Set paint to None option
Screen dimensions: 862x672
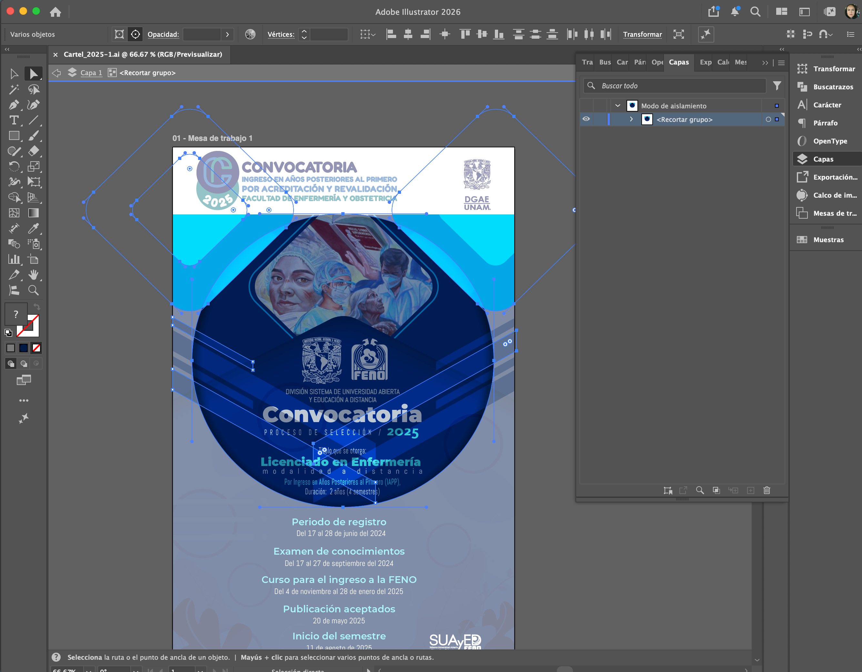(x=37, y=348)
